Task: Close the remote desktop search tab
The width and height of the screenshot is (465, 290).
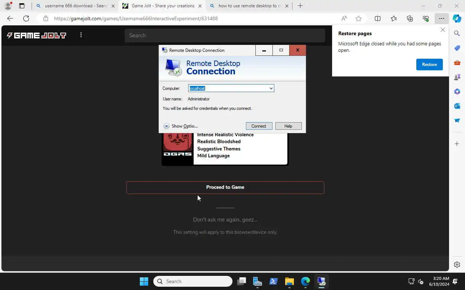Action: [x=287, y=6]
